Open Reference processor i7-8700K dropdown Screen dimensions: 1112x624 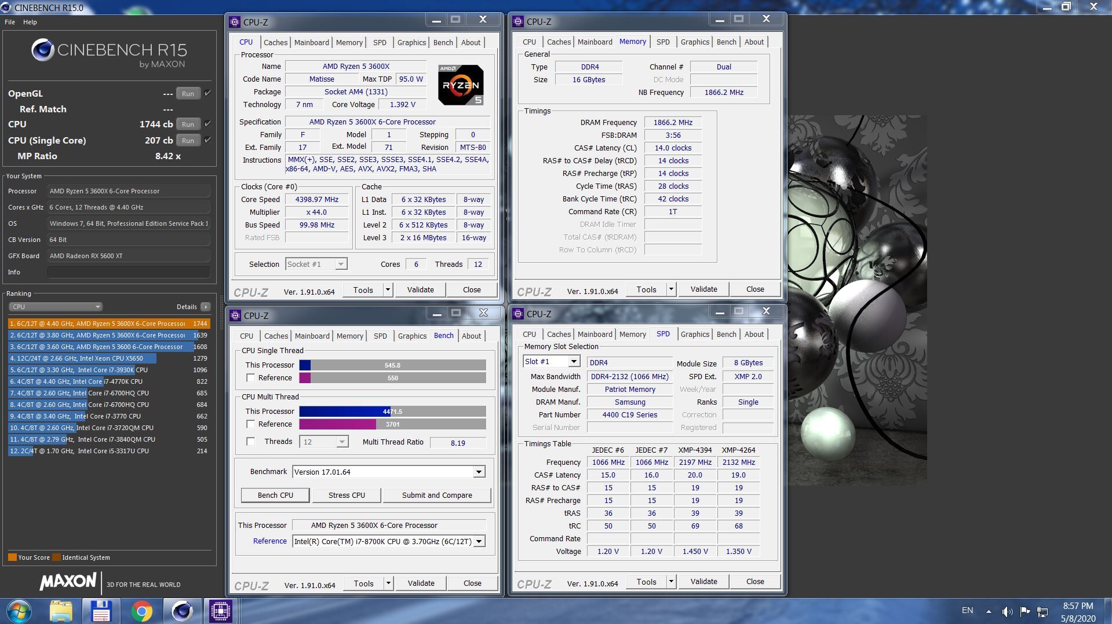click(x=479, y=541)
